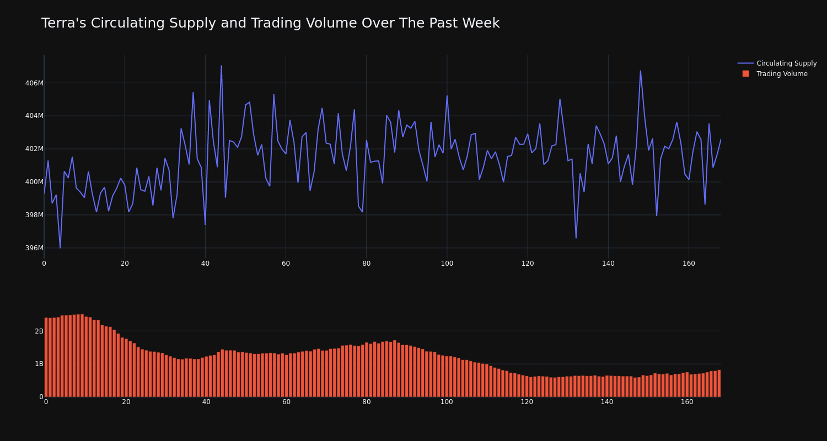Click the 398M y-axis label

34,215
